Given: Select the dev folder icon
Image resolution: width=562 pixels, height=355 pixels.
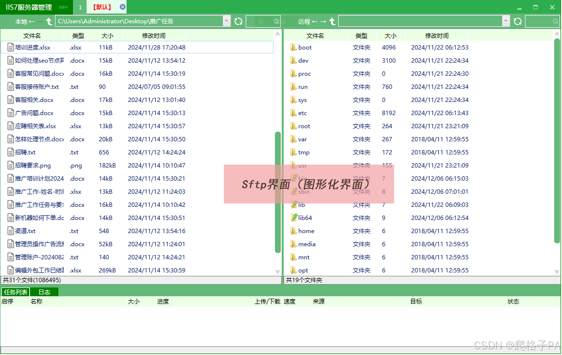Looking at the screenshot, I should point(293,61).
